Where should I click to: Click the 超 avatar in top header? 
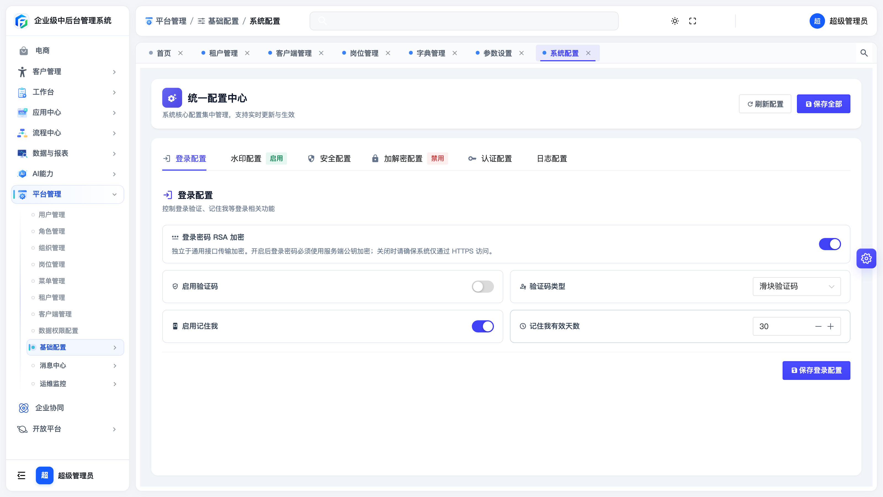pyautogui.click(x=817, y=21)
